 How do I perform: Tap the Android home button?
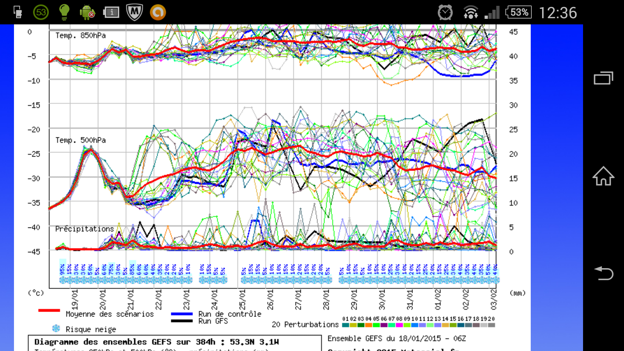[x=604, y=176]
